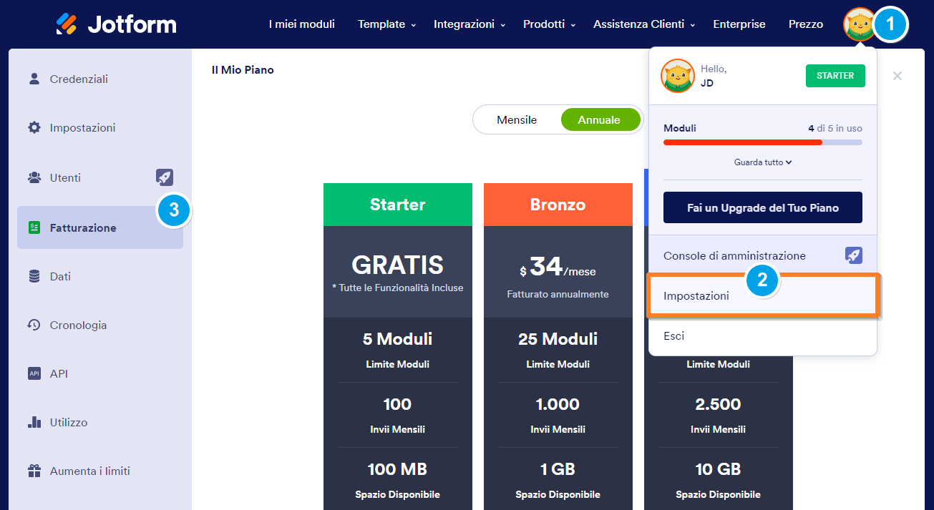Click the Utilizzo bar chart icon

[34, 422]
